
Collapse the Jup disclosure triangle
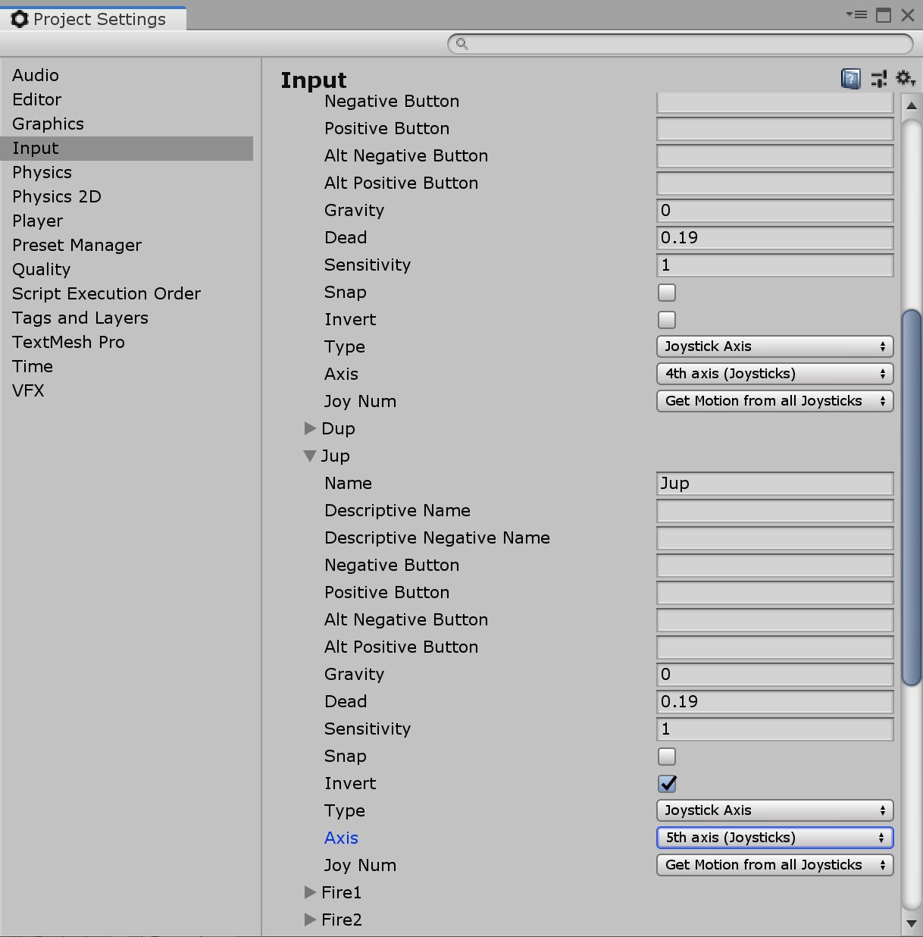(x=311, y=456)
